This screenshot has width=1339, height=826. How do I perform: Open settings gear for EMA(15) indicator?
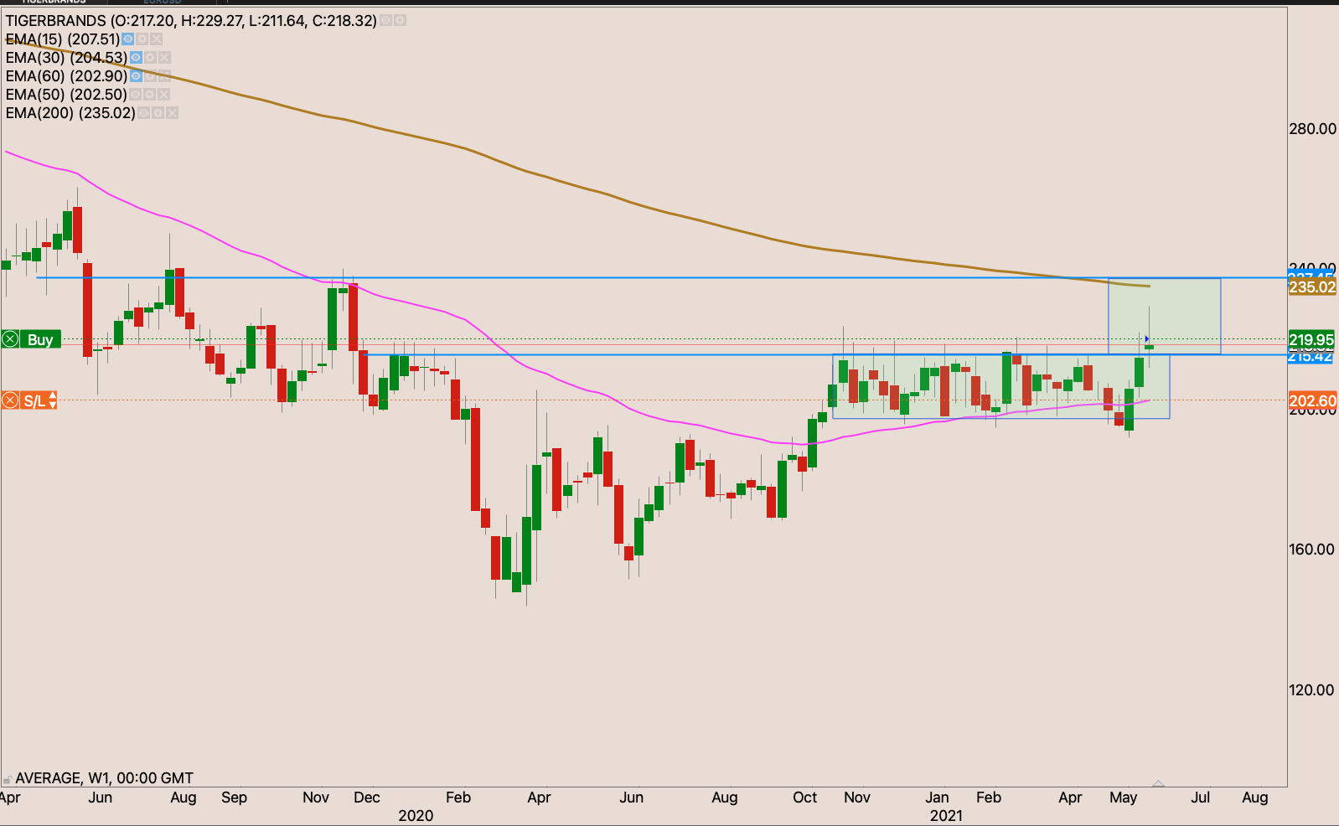142,39
